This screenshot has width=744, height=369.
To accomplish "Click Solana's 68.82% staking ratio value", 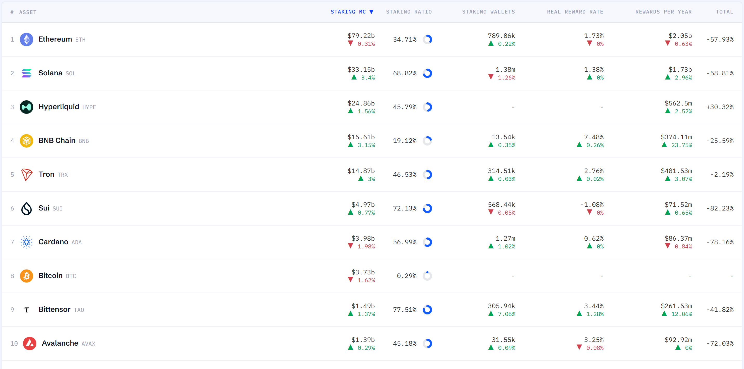I will click(405, 73).
